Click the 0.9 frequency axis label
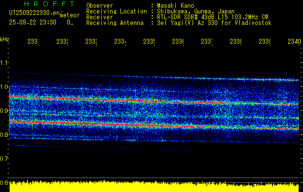Image resolution: width=303 pixels, height=192 pixels. point(4,110)
